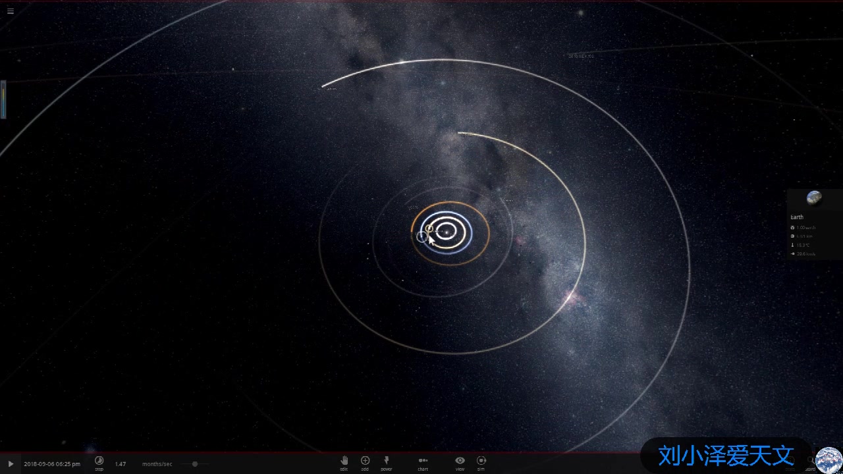Screen dimensions: 843x474
Task: Select the power tool
Action: pyautogui.click(x=386, y=461)
